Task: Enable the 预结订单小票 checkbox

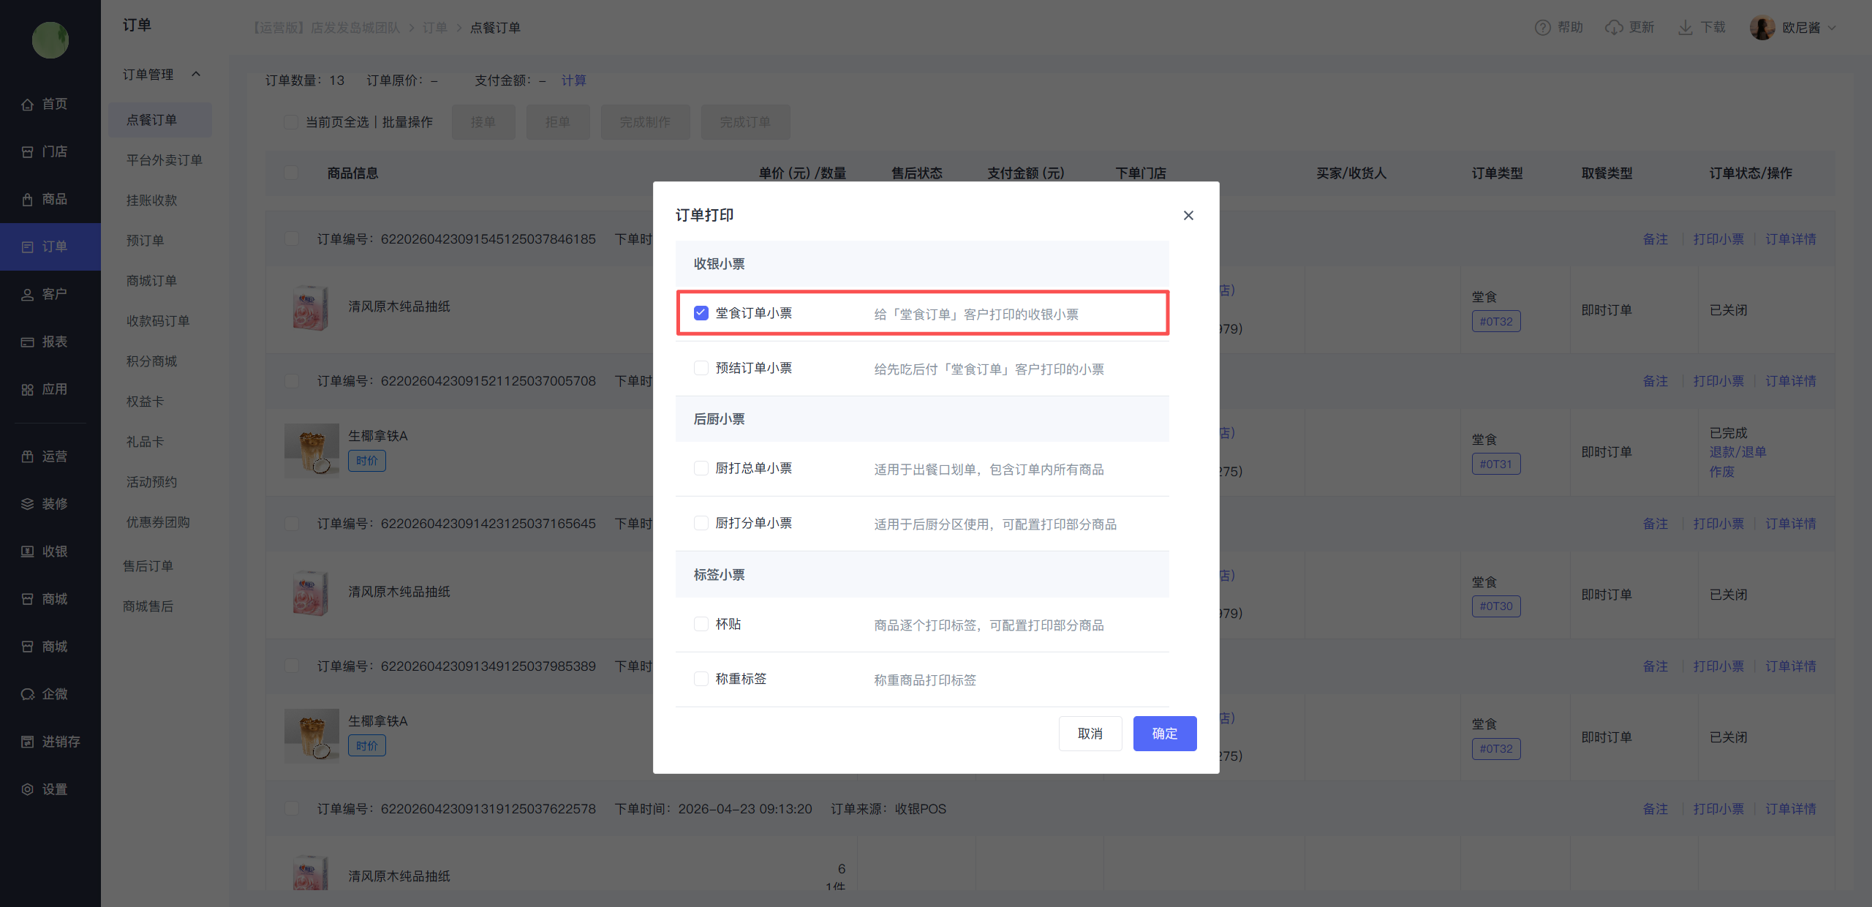Action: click(701, 368)
